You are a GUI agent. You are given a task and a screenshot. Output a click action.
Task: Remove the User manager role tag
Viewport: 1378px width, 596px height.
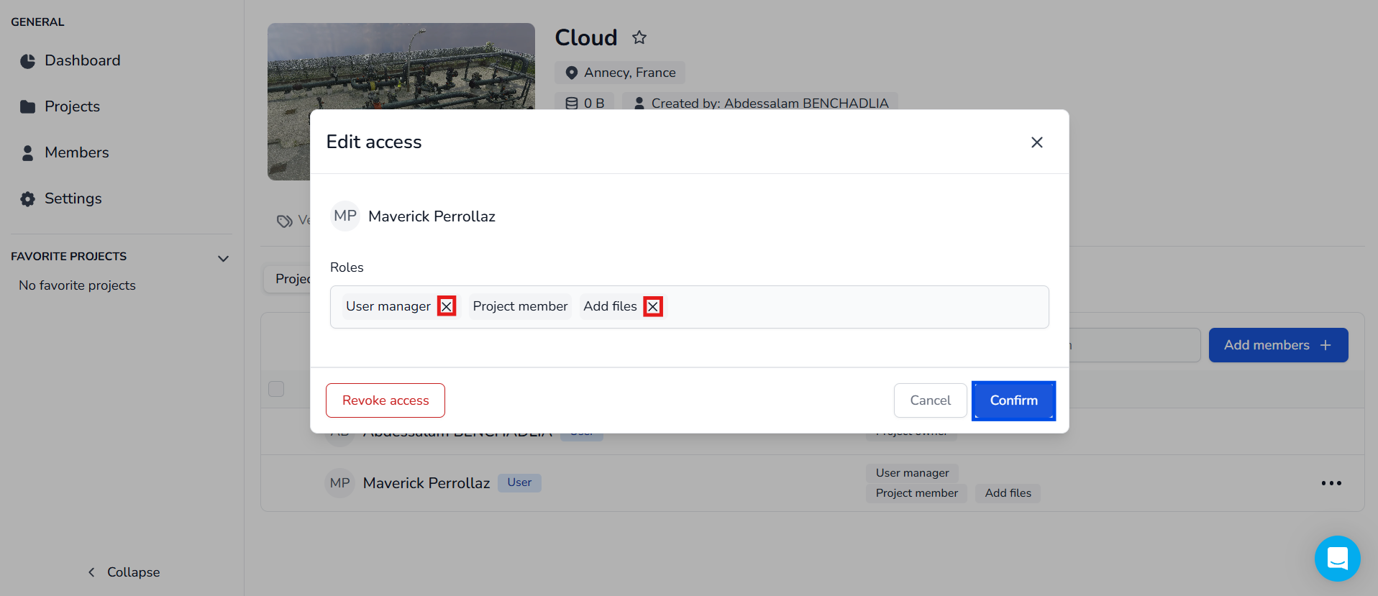pos(447,306)
